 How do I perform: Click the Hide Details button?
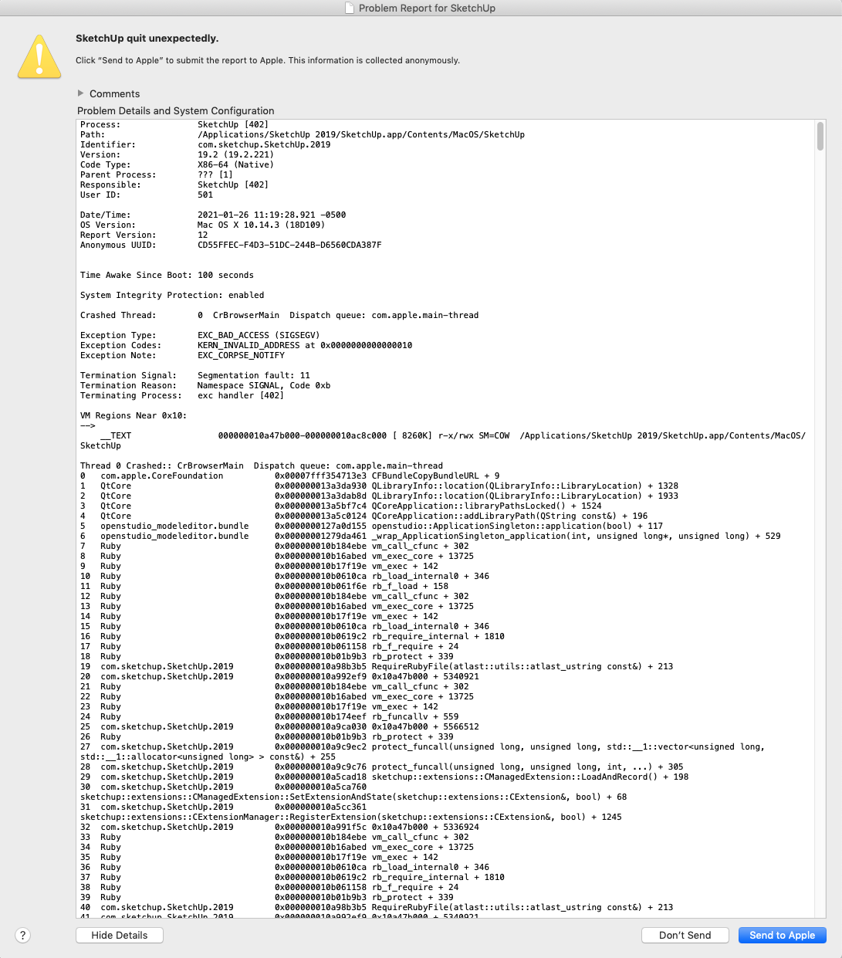tap(120, 935)
